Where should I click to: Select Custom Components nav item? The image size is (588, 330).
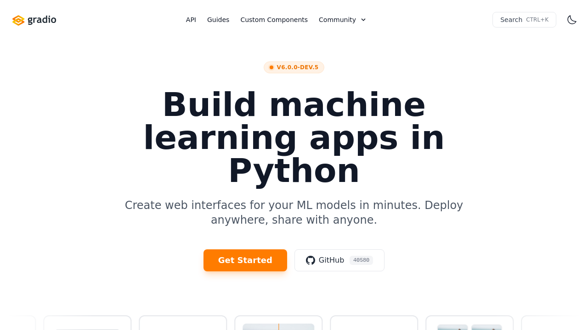(x=274, y=20)
